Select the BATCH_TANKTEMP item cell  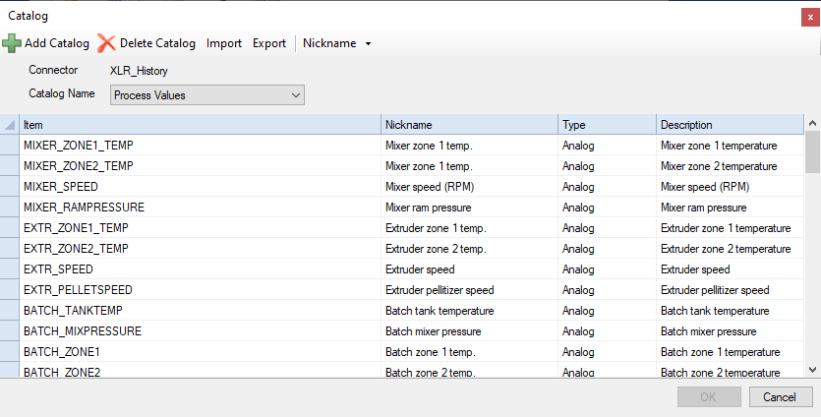(201, 311)
